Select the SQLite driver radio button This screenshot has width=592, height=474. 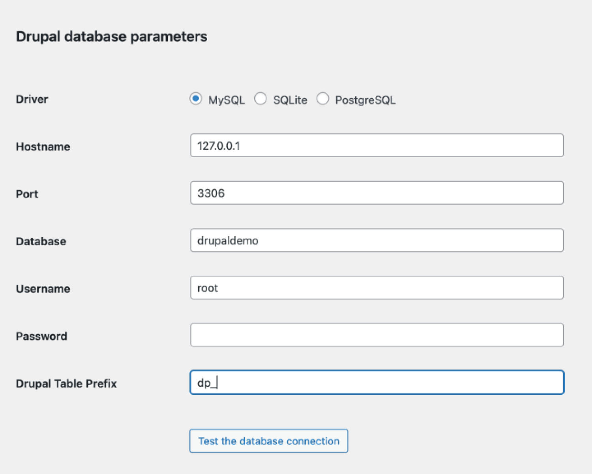[260, 99]
